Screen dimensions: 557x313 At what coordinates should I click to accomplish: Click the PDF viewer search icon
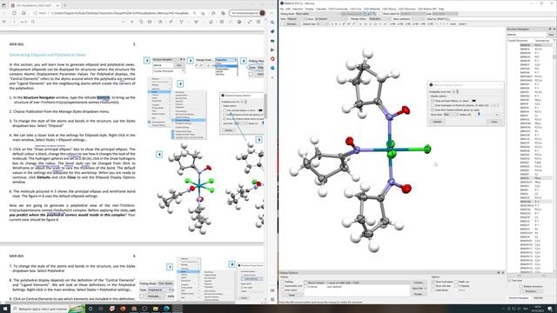point(33,22)
